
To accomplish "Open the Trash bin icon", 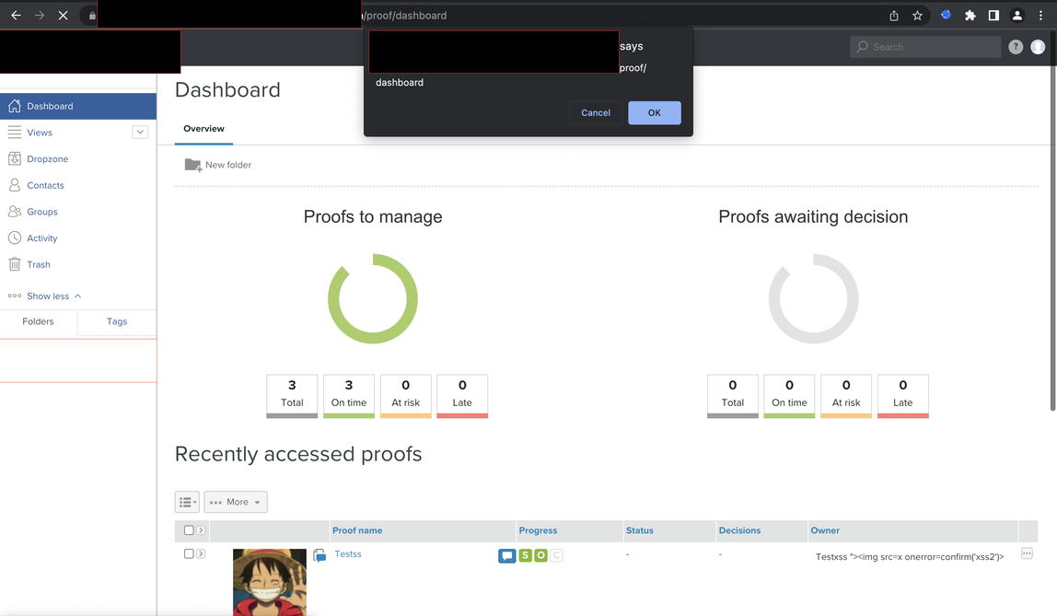I will 14,264.
